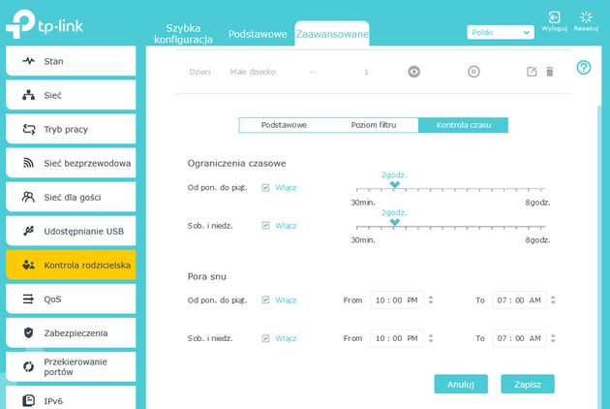Screen dimensions: 610x409
Task: Delete the Dzieci profile
Action: click(x=550, y=72)
